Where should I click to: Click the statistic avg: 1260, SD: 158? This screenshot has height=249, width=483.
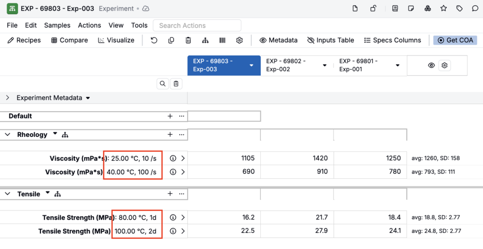tap(435, 158)
